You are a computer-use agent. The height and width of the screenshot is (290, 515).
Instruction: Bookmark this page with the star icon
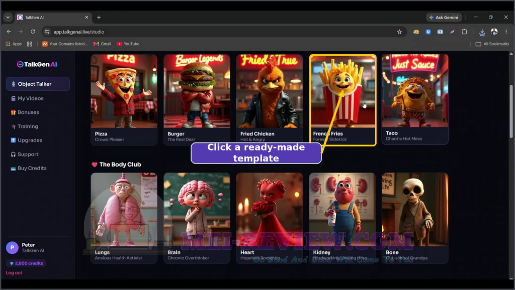coord(399,32)
